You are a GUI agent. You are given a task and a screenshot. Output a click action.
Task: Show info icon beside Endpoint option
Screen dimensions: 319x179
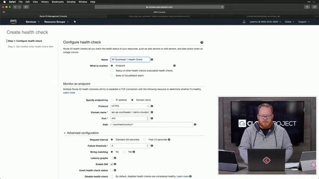click(174, 66)
